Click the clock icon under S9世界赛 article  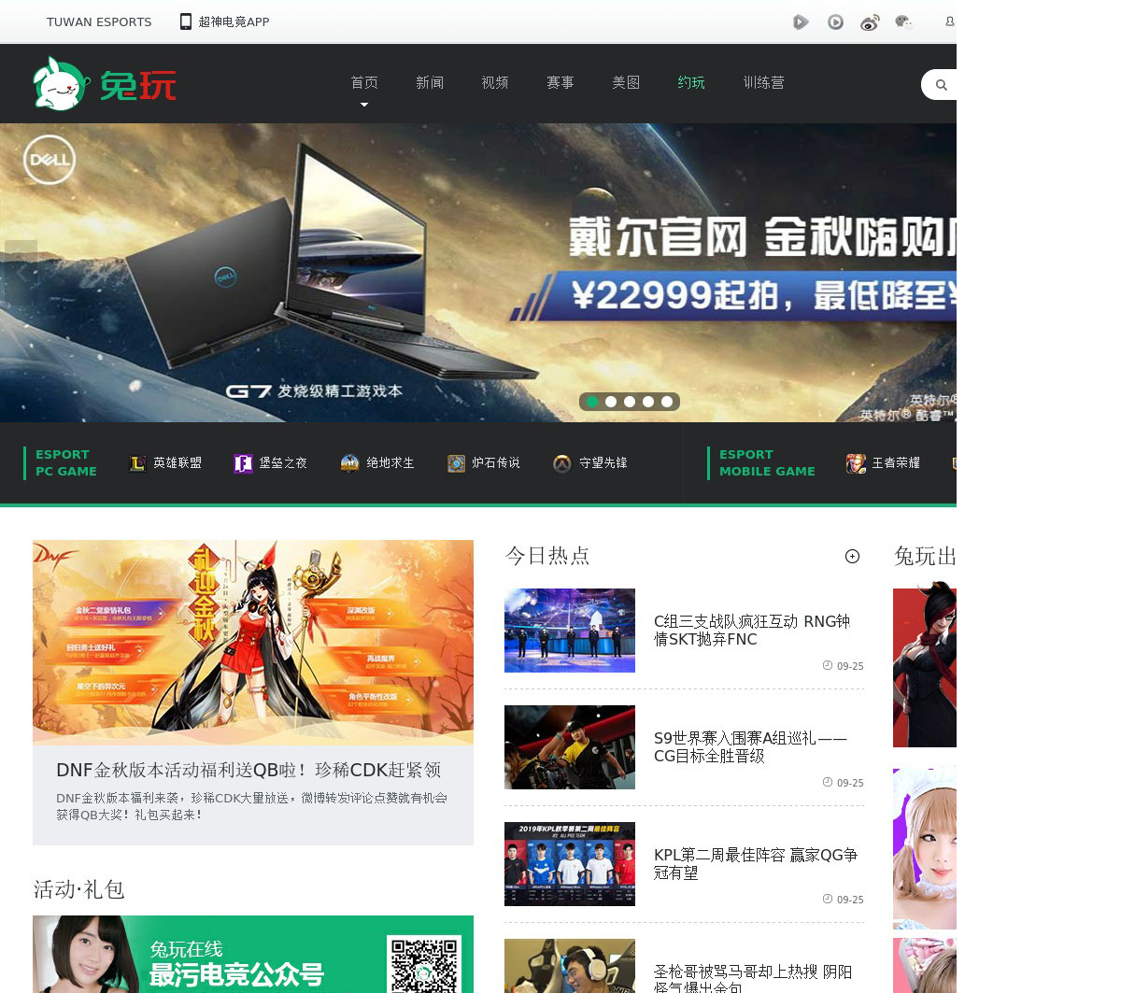coord(827,782)
